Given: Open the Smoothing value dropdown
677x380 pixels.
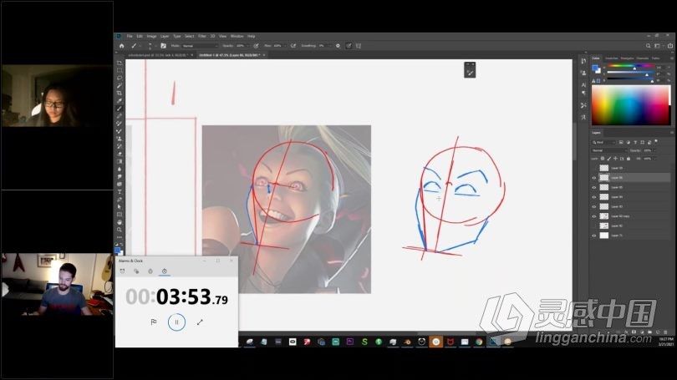Looking at the screenshot, I should [x=330, y=46].
